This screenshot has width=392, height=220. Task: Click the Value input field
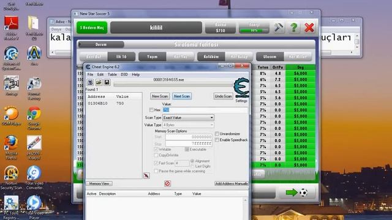[205, 110]
